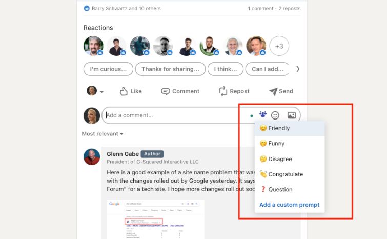Open the profile switcher dropdown arrow
The image size is (387, 239).
coord(101,92)
